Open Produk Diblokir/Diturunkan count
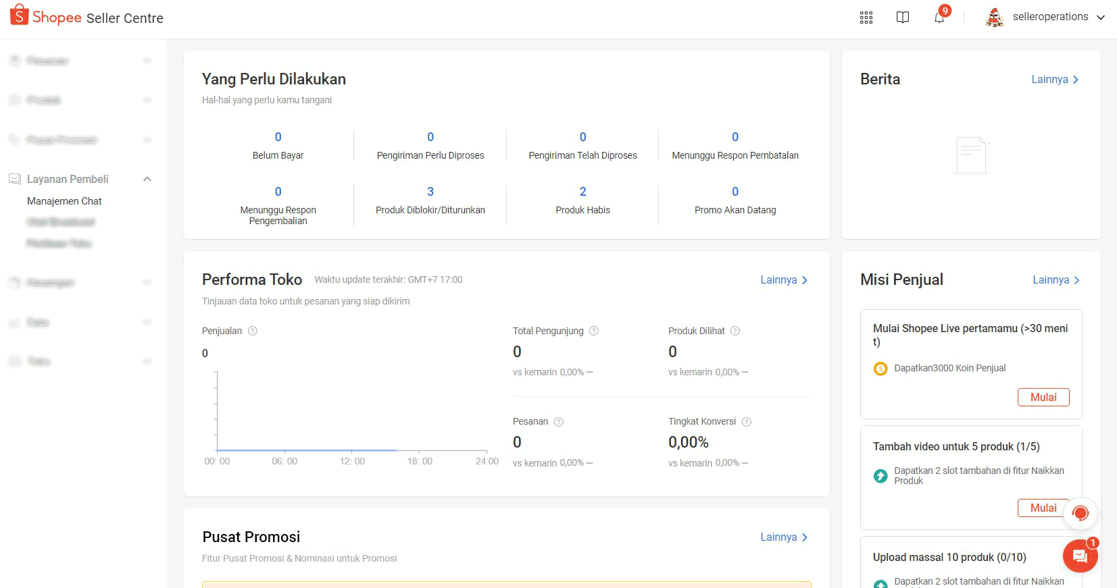Viewport: 1117px width, 588px height. click(430, 192)
